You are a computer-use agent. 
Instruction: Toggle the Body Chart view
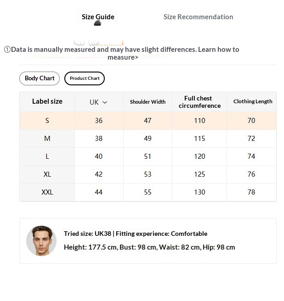[40, 78]
